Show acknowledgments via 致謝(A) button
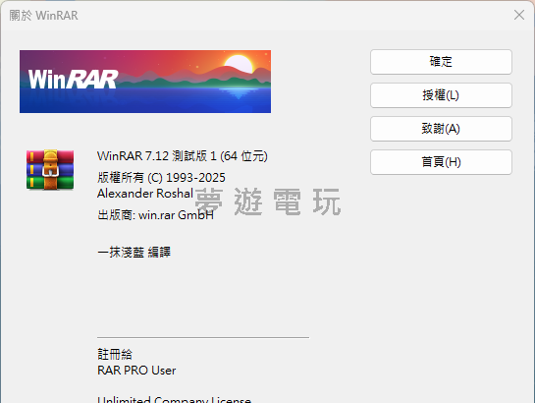This screenshot has height=403, width=535. [x=441, y=129]
